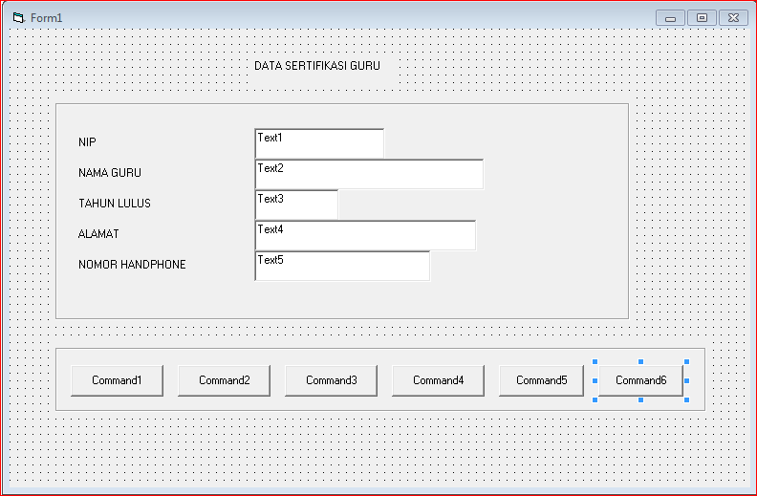Screen dimensions: 757x496
Task: Click the Text5 input box
Action: point(342,266)
